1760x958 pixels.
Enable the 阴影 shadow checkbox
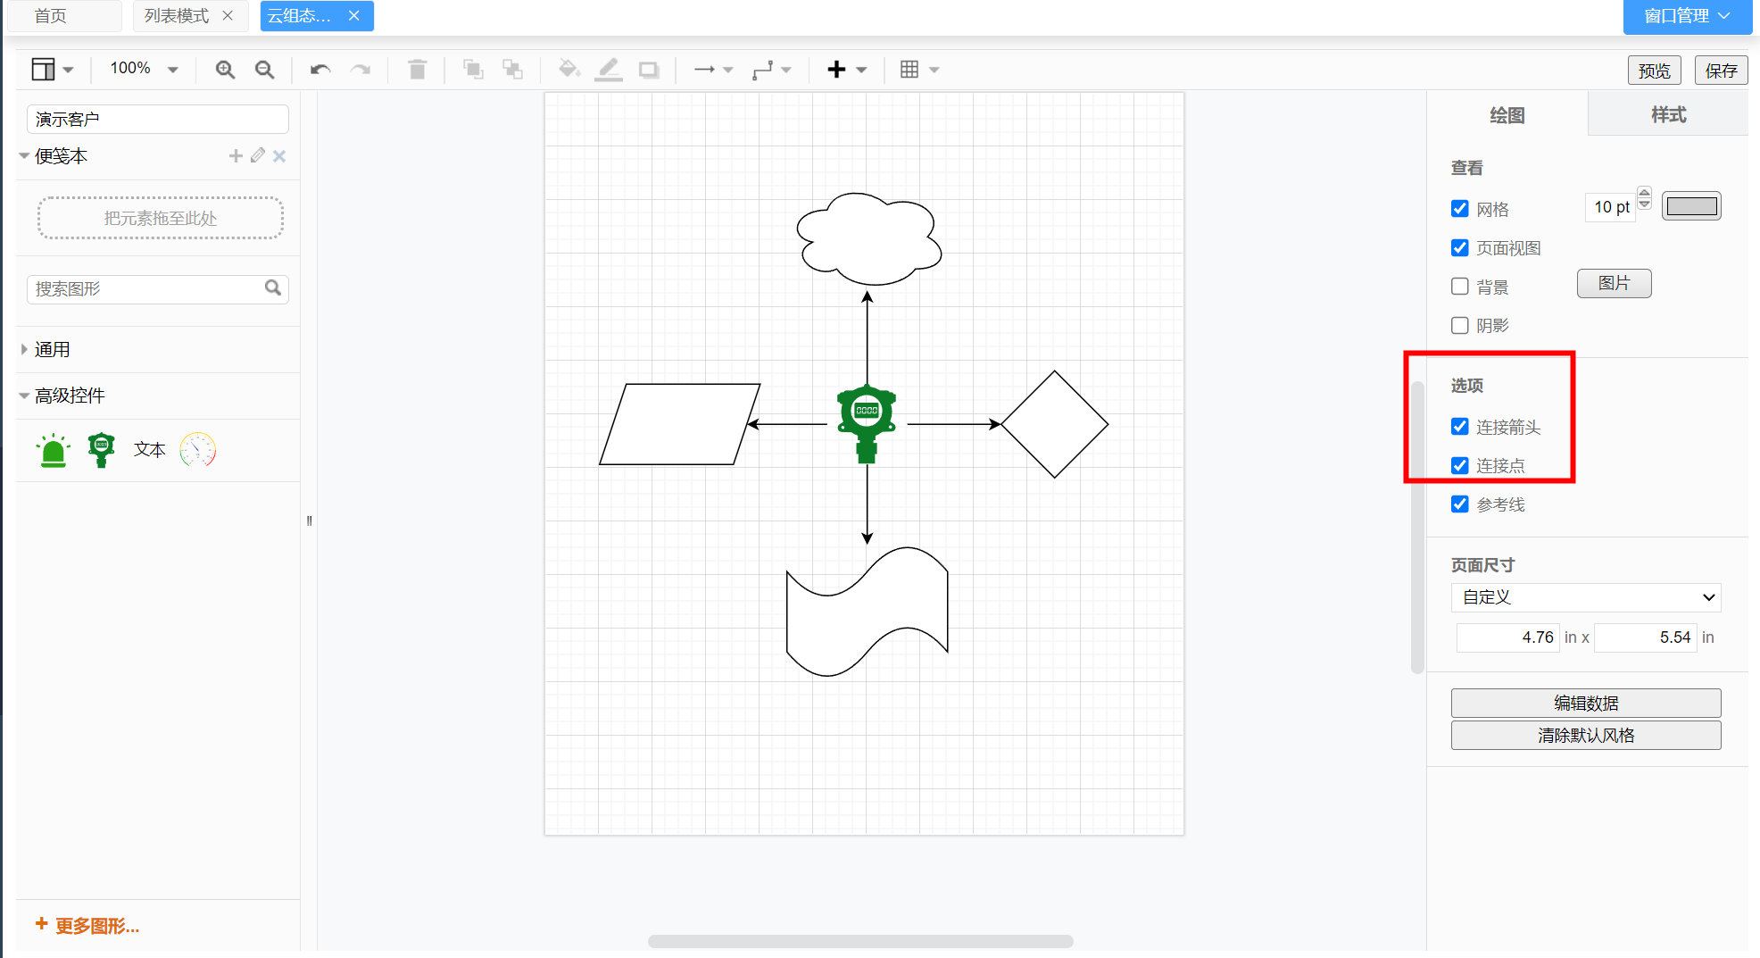point(1460,326)
